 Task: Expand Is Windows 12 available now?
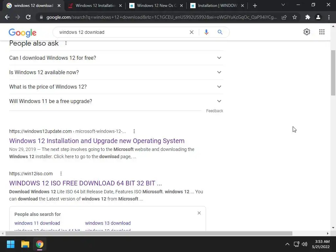coord(116,72)
